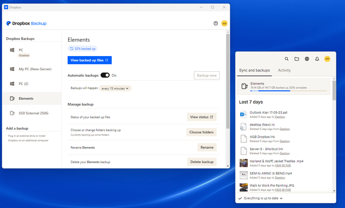This screenshot has height=208, width=345.
Task: Open search in the Dropbox tray panel
Action: point(287,59)
